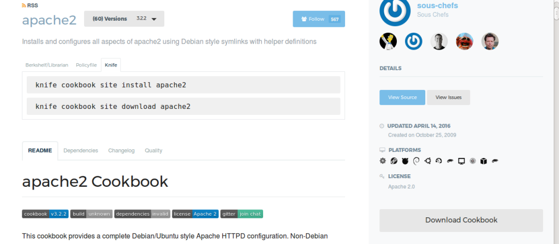The image size is (559, 244).
Task: Select the README tab
Action: [40, 150]
